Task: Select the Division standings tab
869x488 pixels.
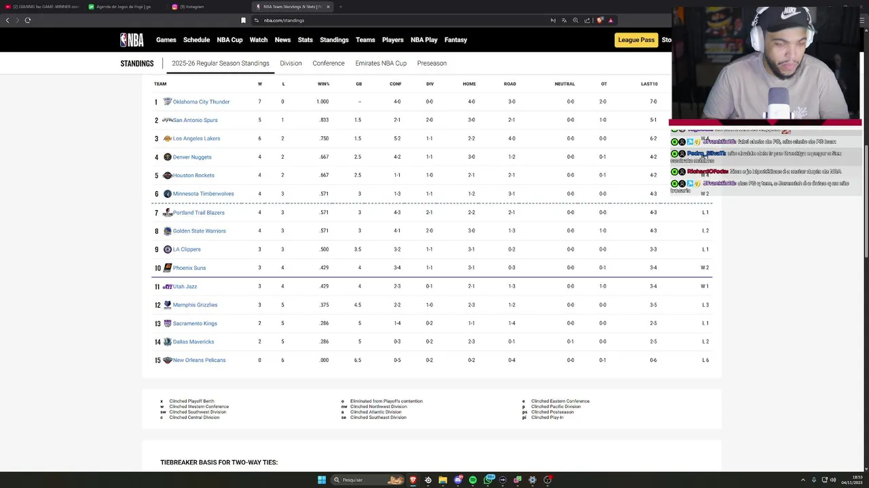Action: click(x=291, y=63)
